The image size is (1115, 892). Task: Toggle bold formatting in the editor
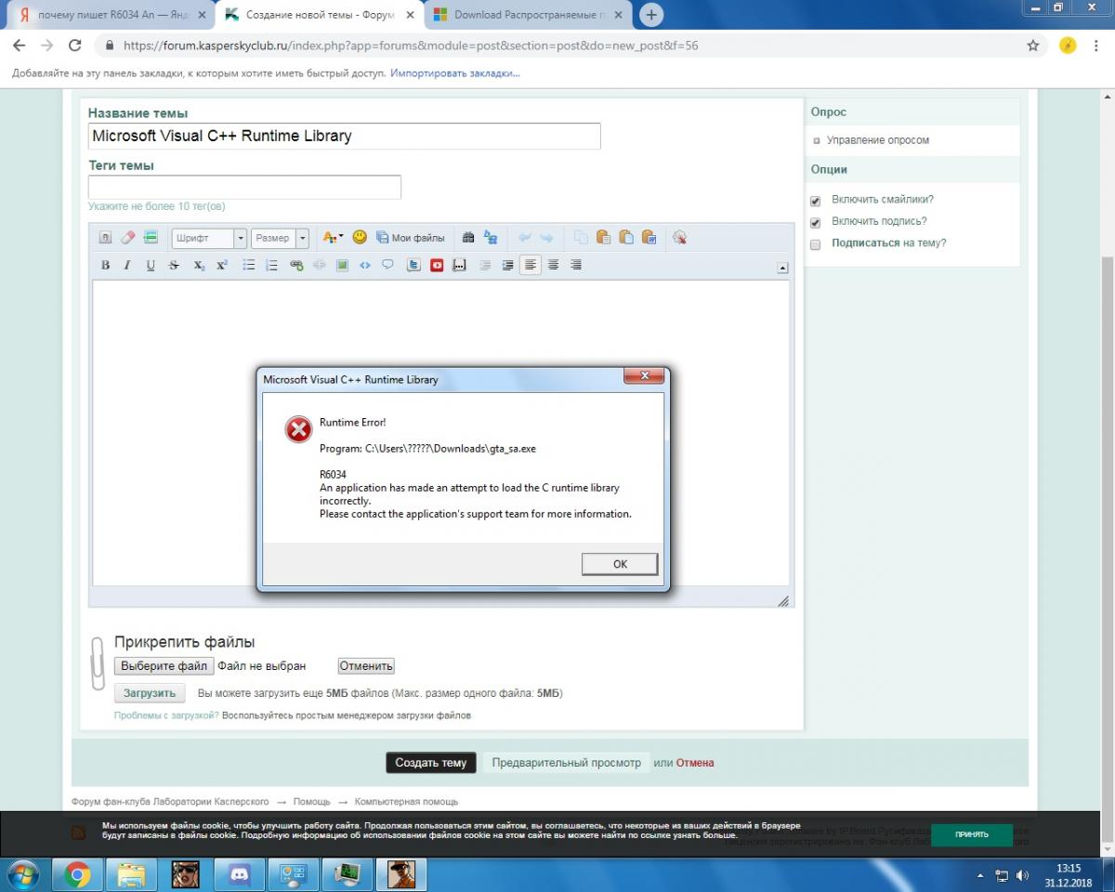pos(105,265)
